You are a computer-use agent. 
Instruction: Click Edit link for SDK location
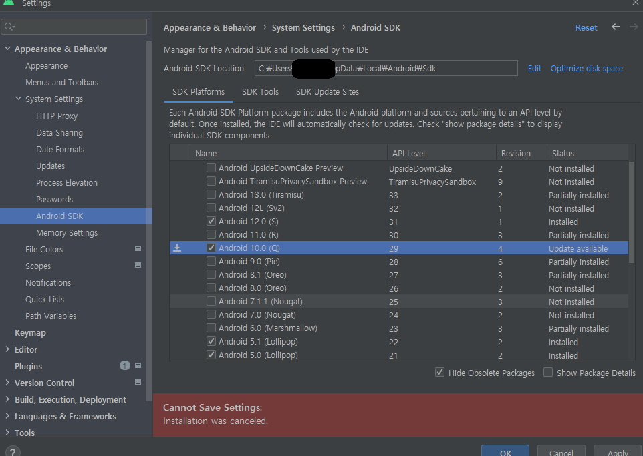534,68
